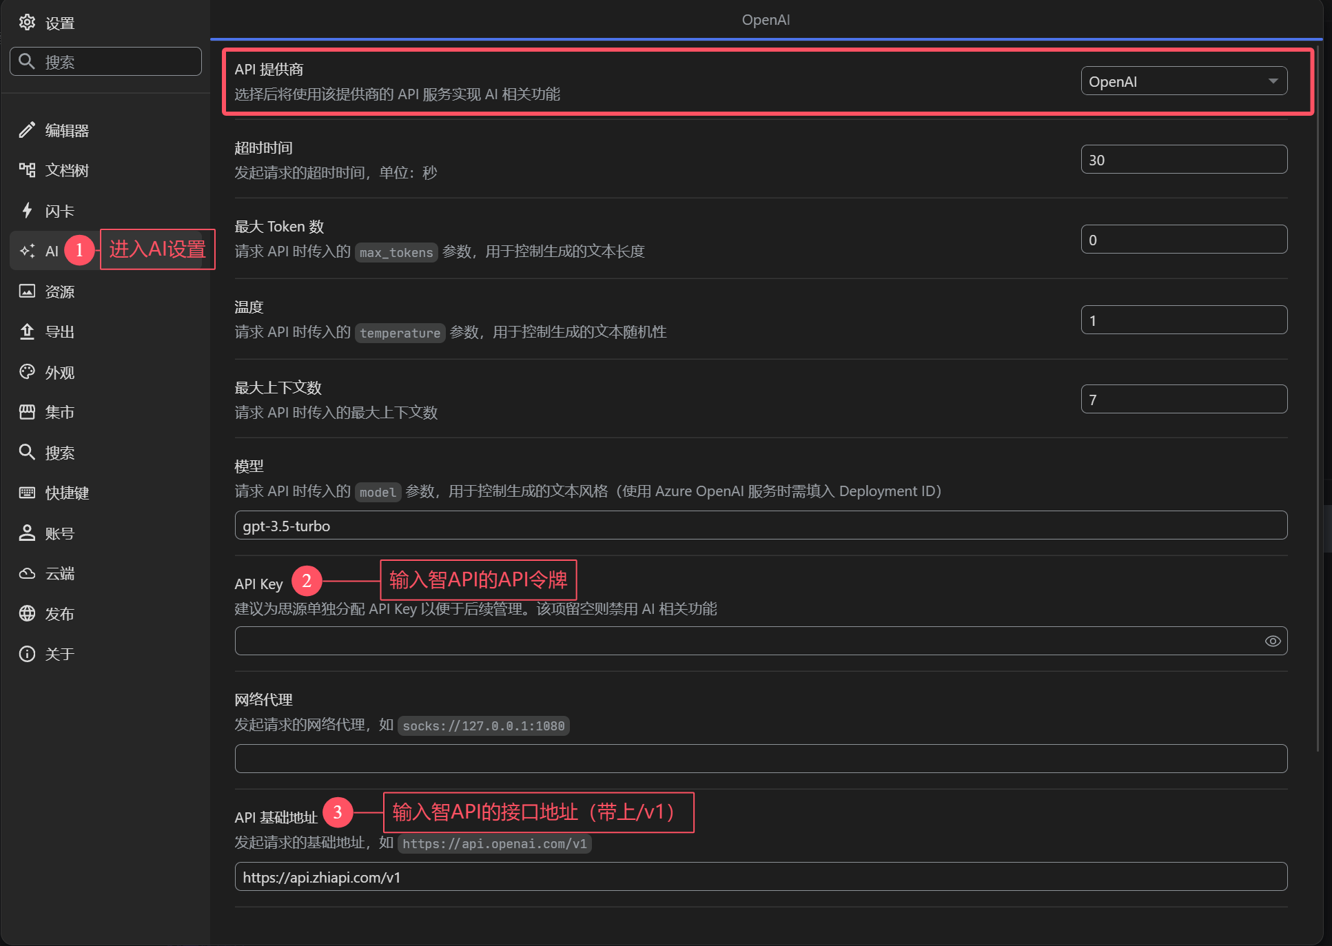Click the 最大上下文数 field showing 7
Screen dimensions: 1332x946
coord(1184,399)
